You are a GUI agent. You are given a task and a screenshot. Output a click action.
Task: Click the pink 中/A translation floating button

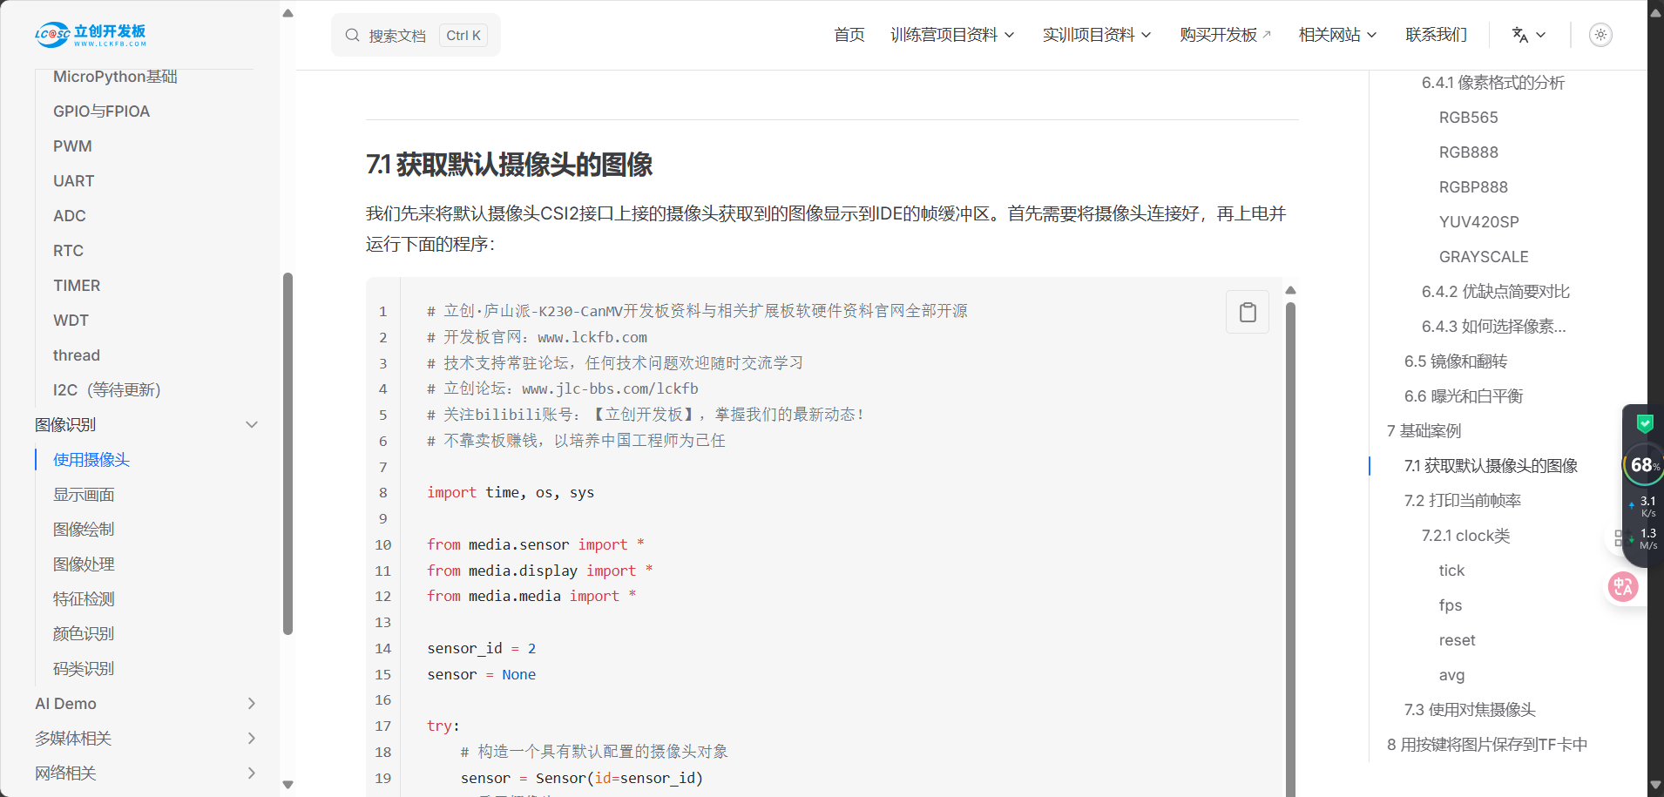(x=1621, y=586)
